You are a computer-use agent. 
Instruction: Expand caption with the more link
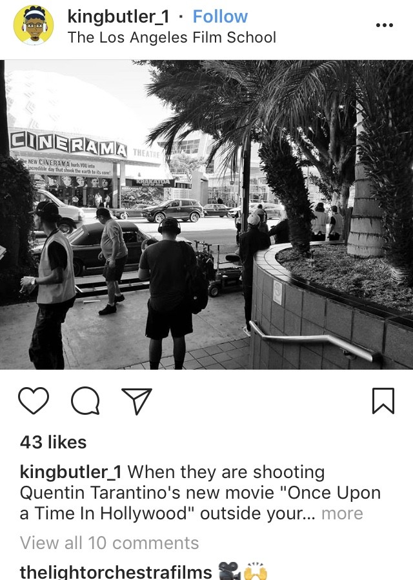[x=342, y=514]
